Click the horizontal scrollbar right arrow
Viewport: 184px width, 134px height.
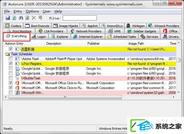coord(173,97)
